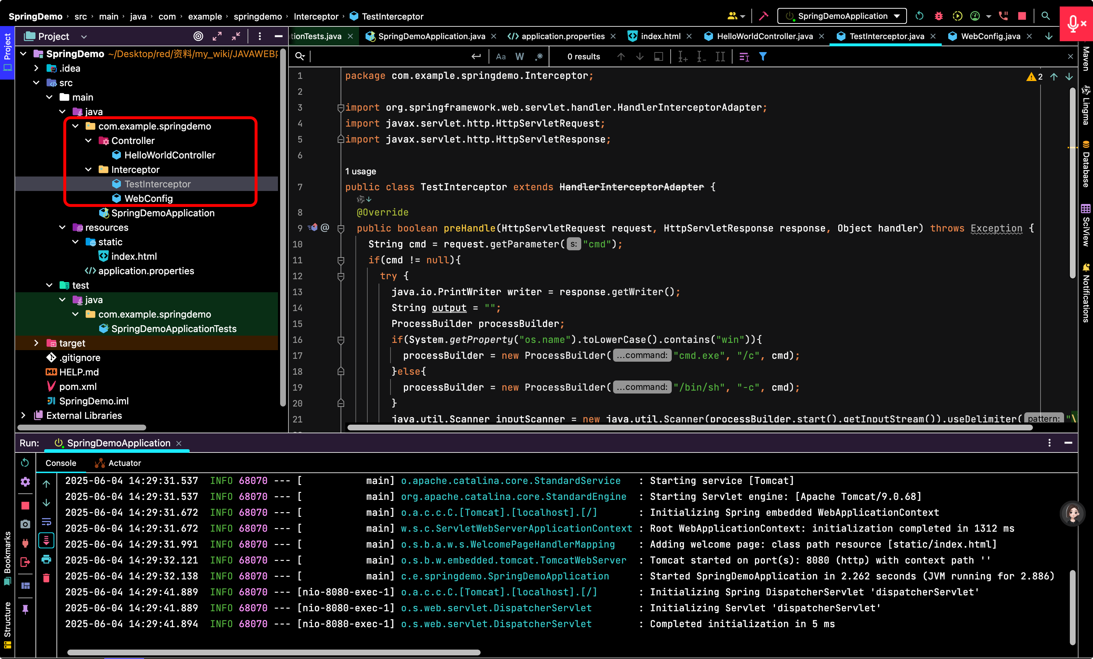Open the Actuator tab
Image resolution: width=1093 pixels, height=659 pixels.
click(x=118, y=463)
